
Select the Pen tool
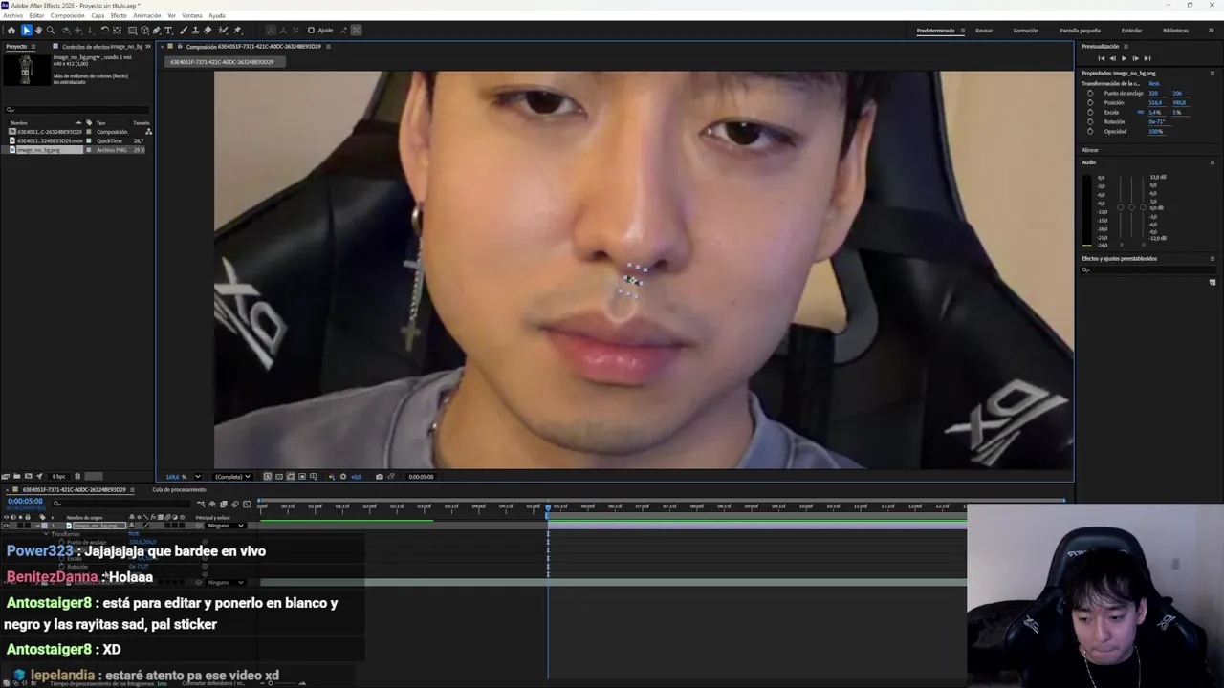(x=157, y=31)
